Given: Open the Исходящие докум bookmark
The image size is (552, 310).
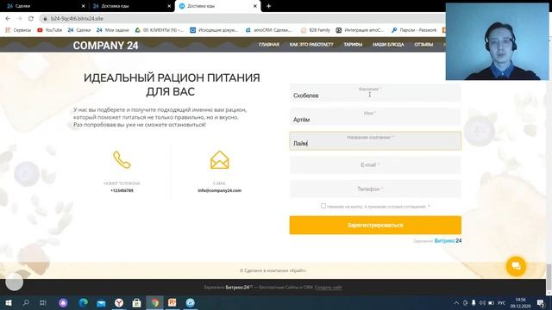Looking at the screenshot, I should [214, 30].
